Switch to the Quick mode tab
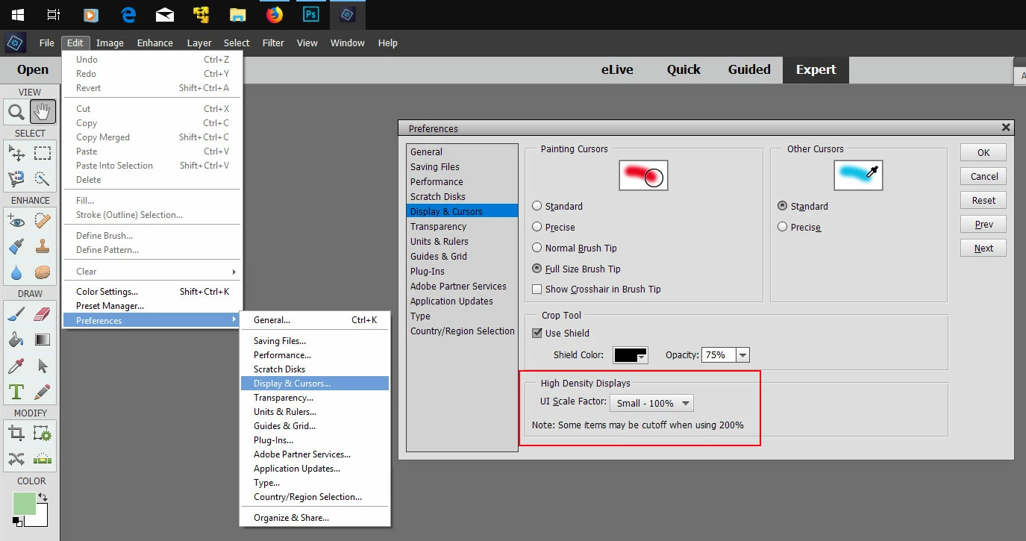The image size is (1026, 541). tap(684, 70)
